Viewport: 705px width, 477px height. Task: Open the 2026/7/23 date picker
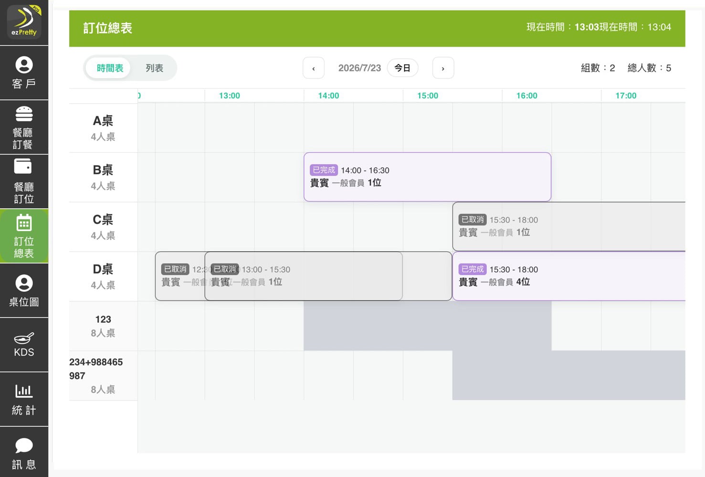point(359,68)
